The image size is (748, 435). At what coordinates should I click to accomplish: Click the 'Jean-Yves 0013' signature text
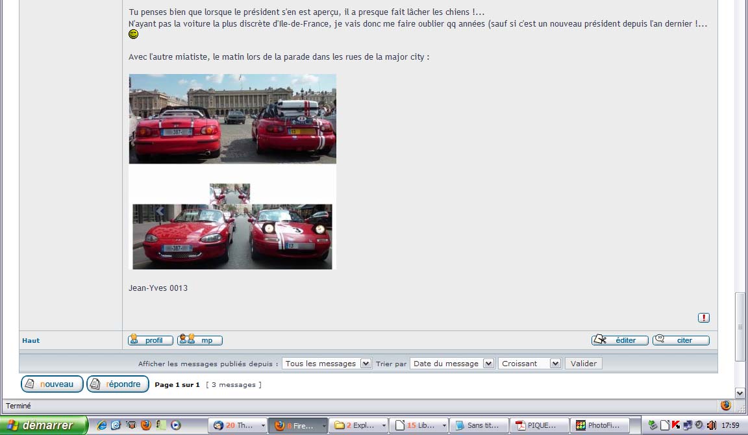click(158, 288)
